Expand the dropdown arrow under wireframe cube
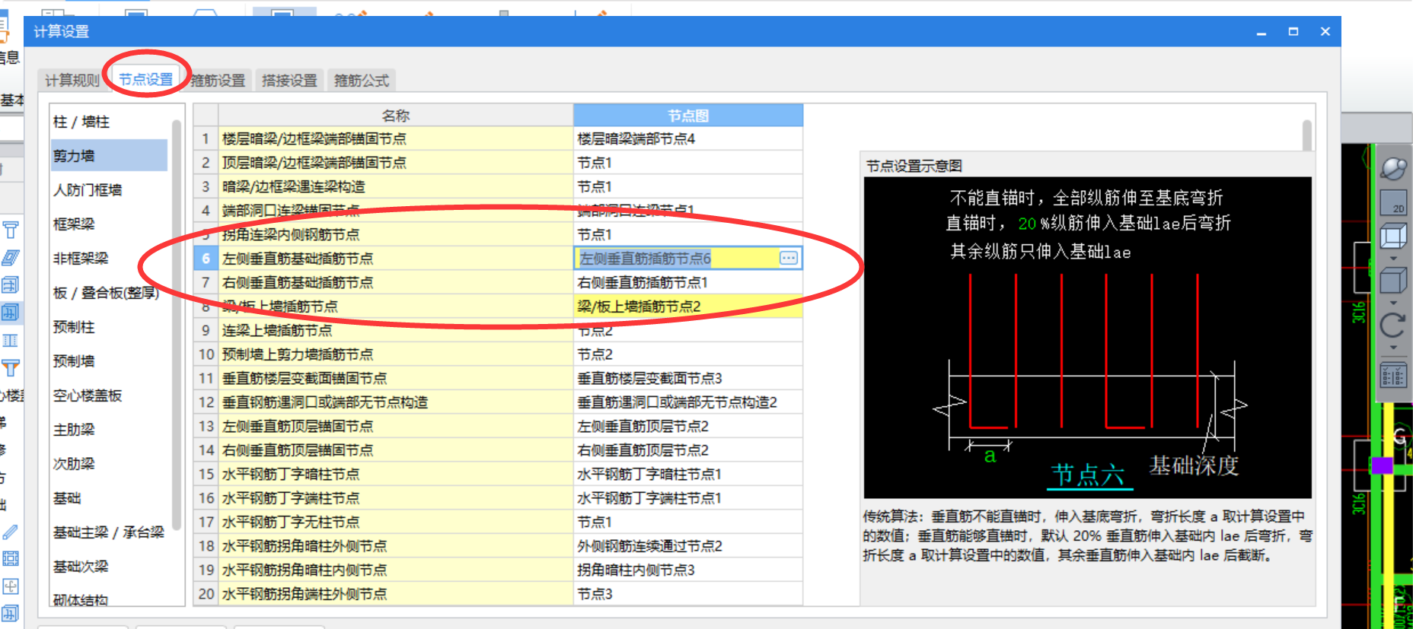 [1393, 259]
